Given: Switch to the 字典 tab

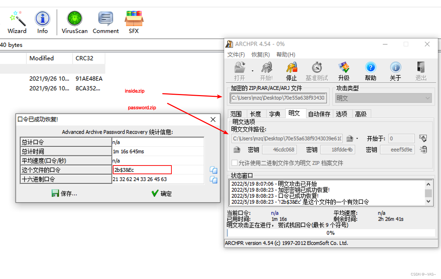Looking at the screenshot, I should coord(275,114).
